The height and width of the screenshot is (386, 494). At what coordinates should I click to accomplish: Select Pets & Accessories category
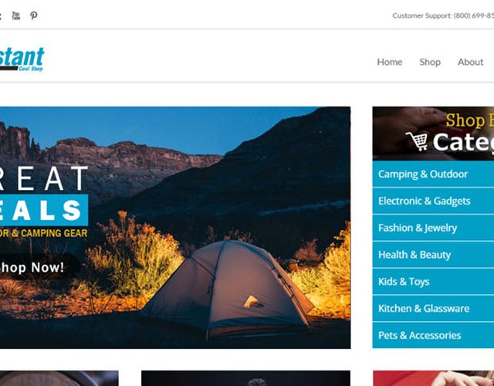point(433,335)
